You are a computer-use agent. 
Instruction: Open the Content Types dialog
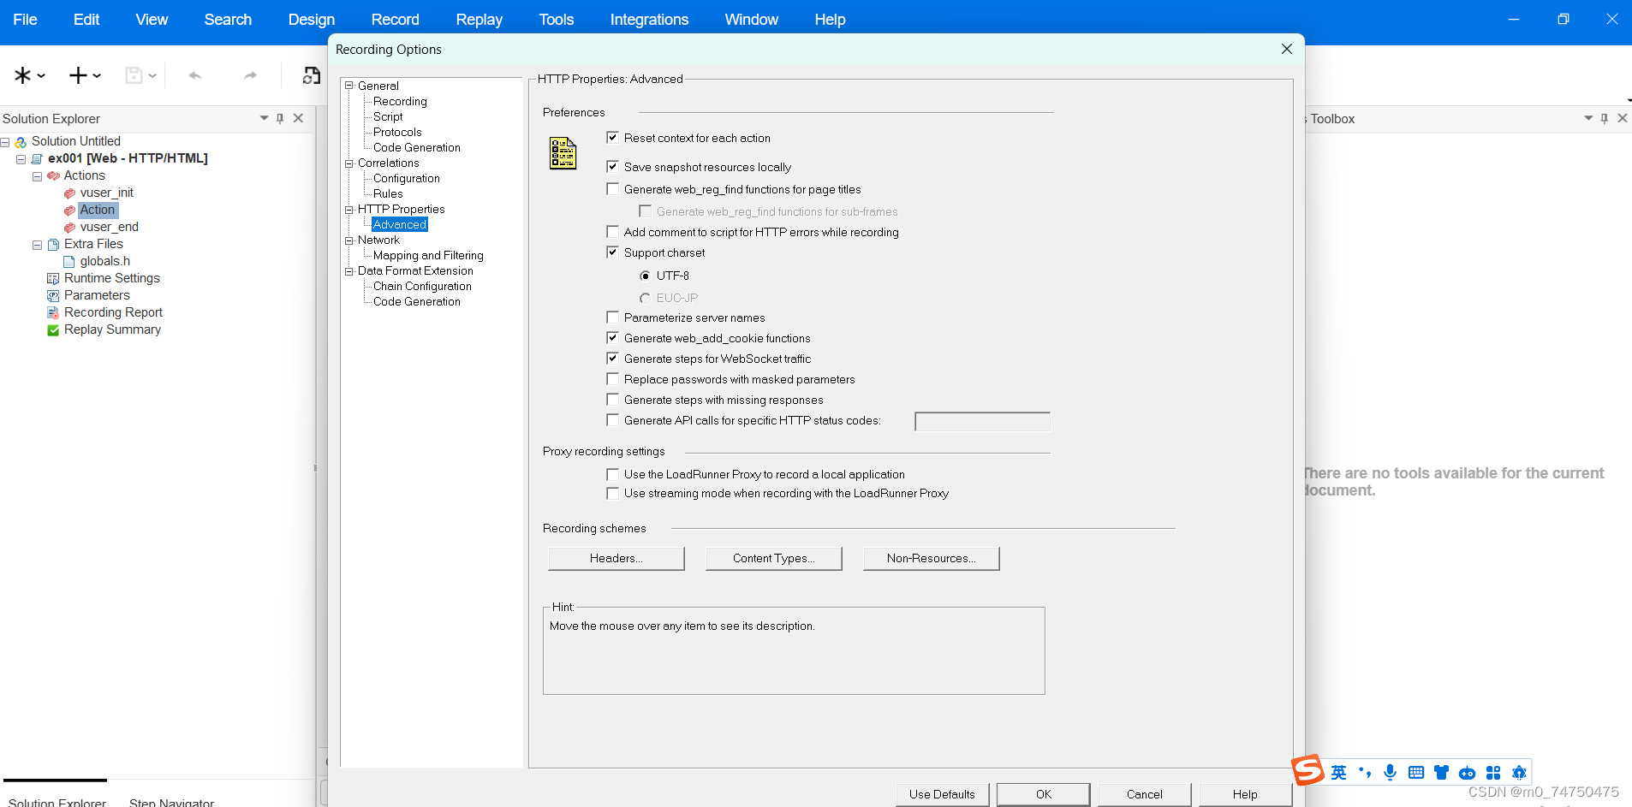pyautogui.click(x=773, y=558)
